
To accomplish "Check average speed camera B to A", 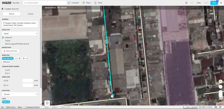I will pyautogui.click(x=3, y=73).
